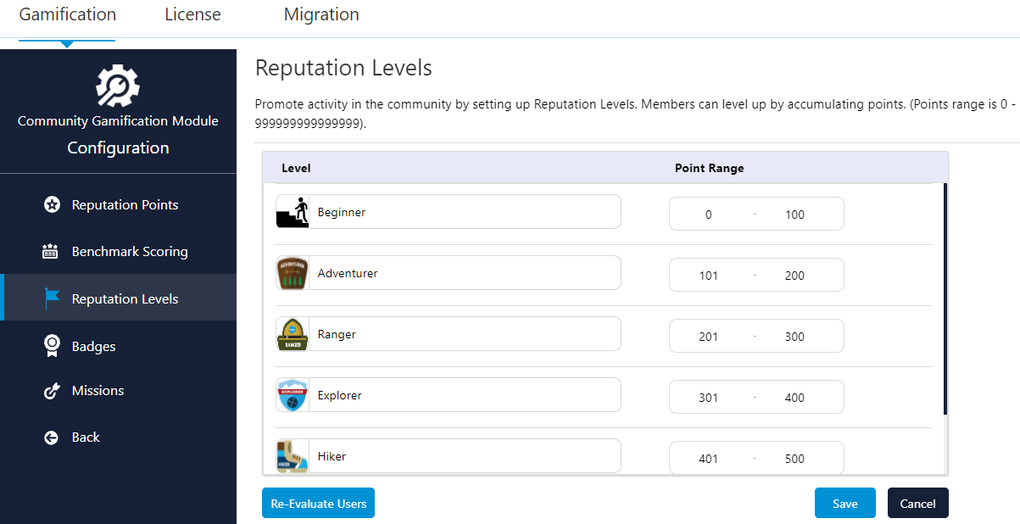The image size is (1020, 524).
Task: Click the Ranger level badge image
Action: 293,334
